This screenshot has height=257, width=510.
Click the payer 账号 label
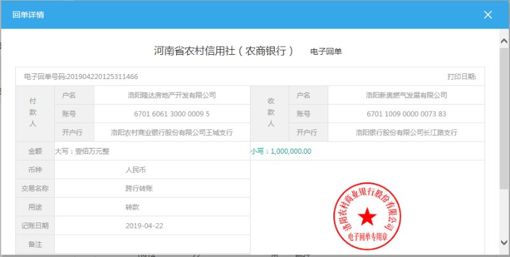(x=69, y=114)
